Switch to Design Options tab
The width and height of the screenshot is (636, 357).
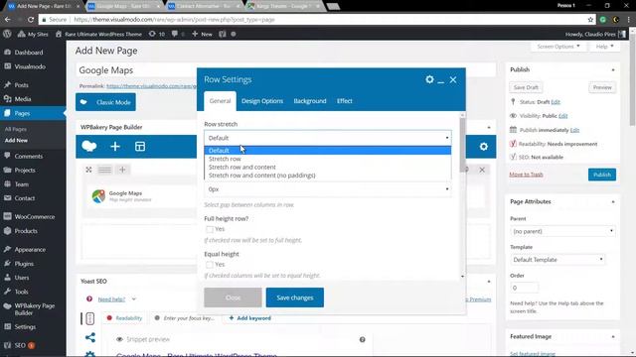click(x=262, y=101)
